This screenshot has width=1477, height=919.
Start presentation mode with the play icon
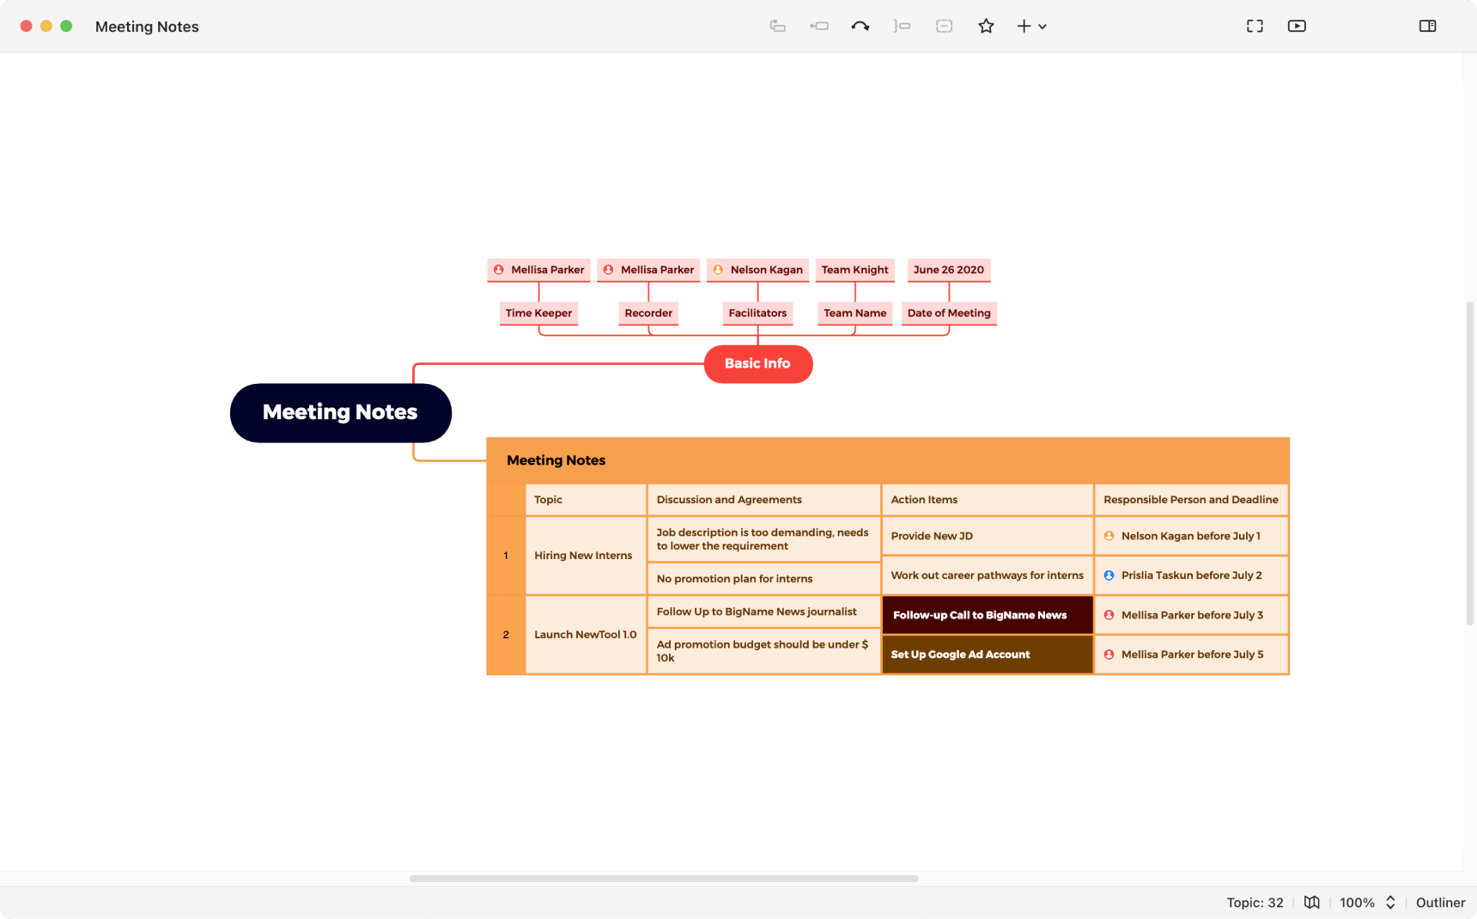[1297, 26]
